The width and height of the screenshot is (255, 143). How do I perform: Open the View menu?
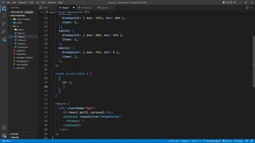click(31, 2)
